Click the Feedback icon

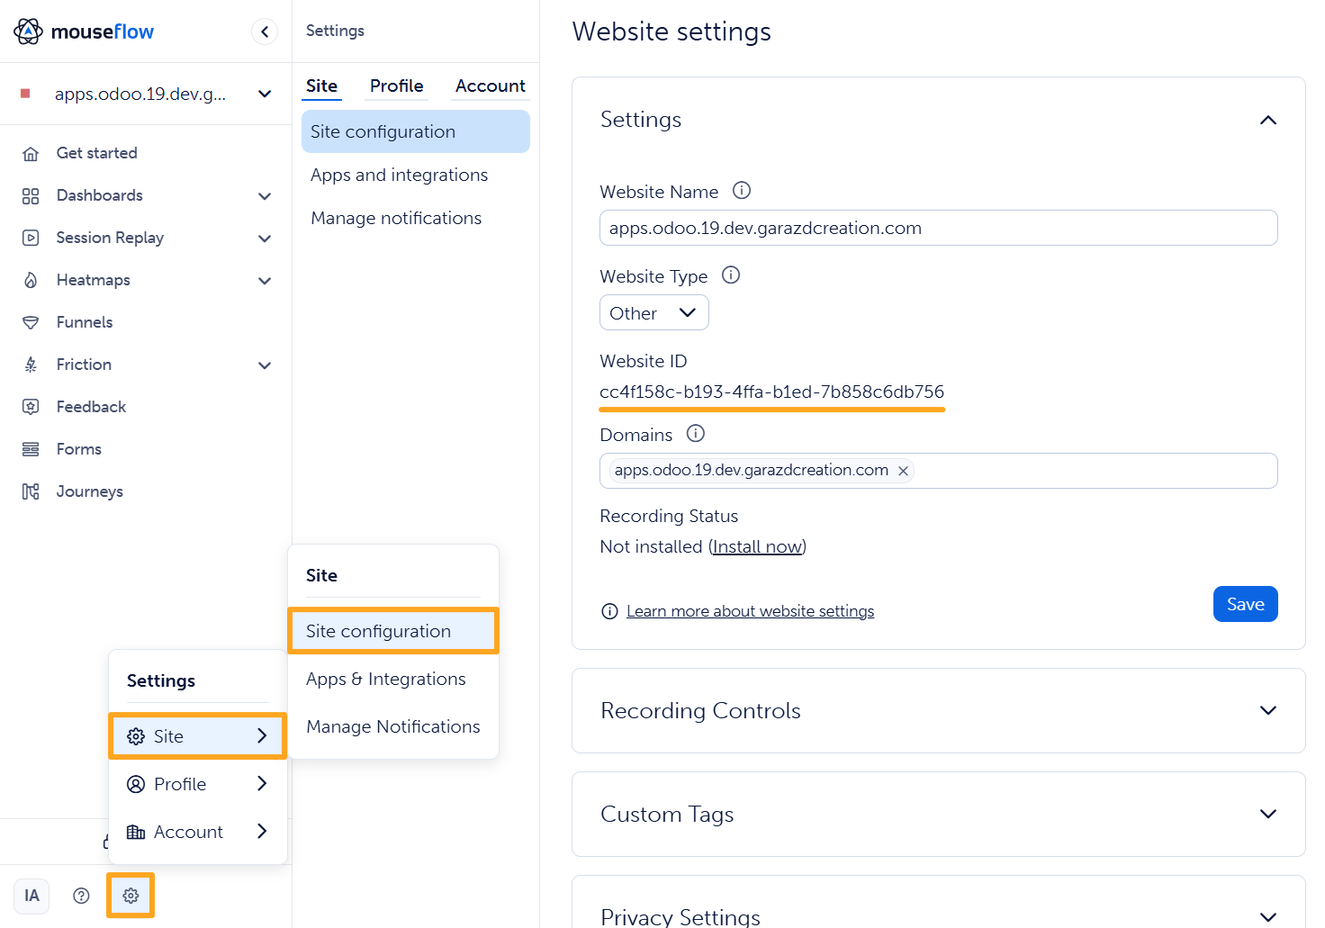tap(31, 407)
